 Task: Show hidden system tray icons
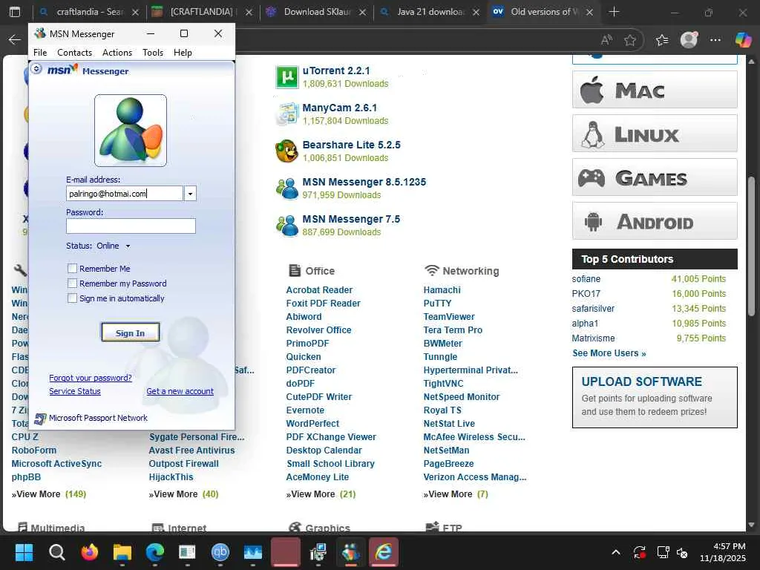click(615, 552)
